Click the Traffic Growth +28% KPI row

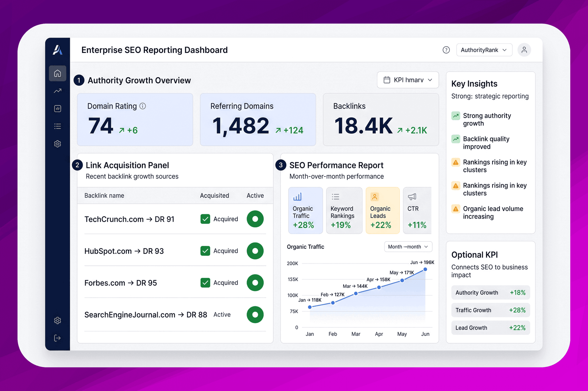tap(491, 310)
